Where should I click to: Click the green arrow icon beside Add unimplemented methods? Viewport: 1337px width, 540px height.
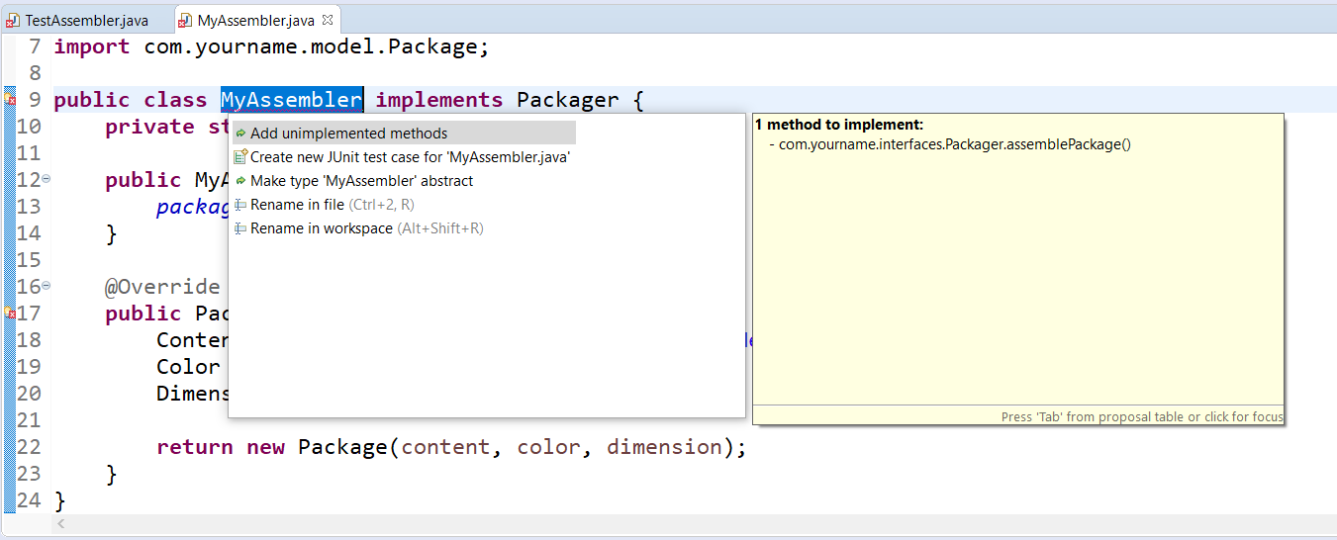(240, 134)
